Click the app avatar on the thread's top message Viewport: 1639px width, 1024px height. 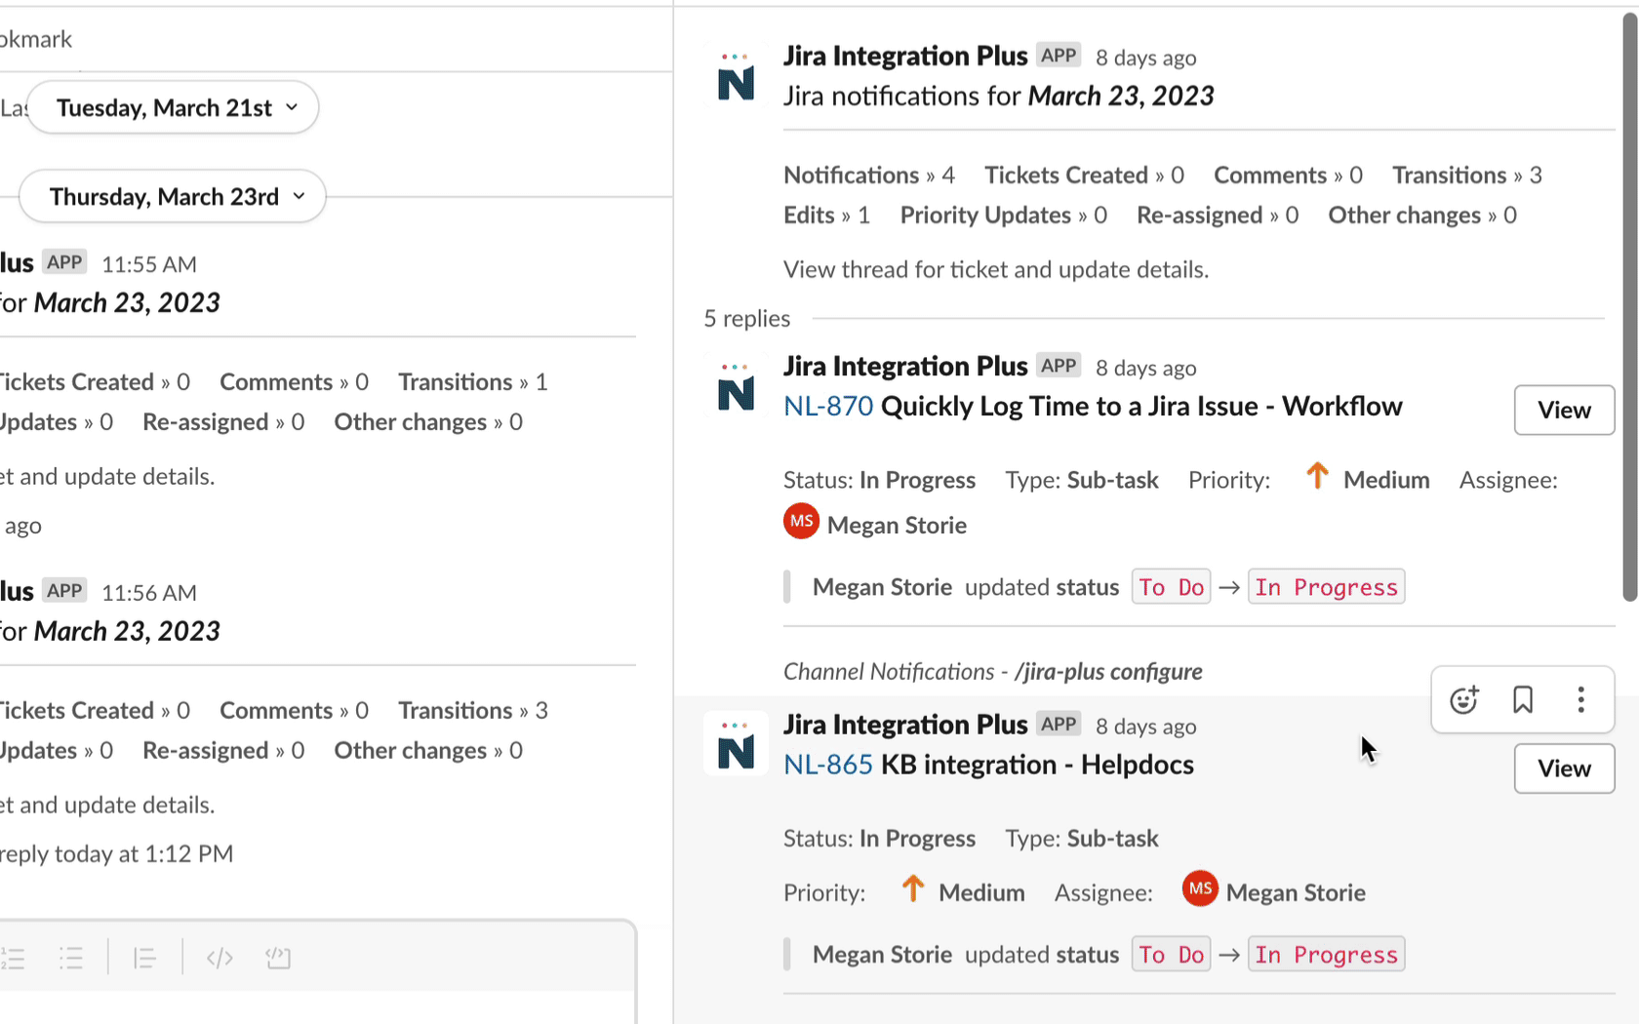pos(736,77)
